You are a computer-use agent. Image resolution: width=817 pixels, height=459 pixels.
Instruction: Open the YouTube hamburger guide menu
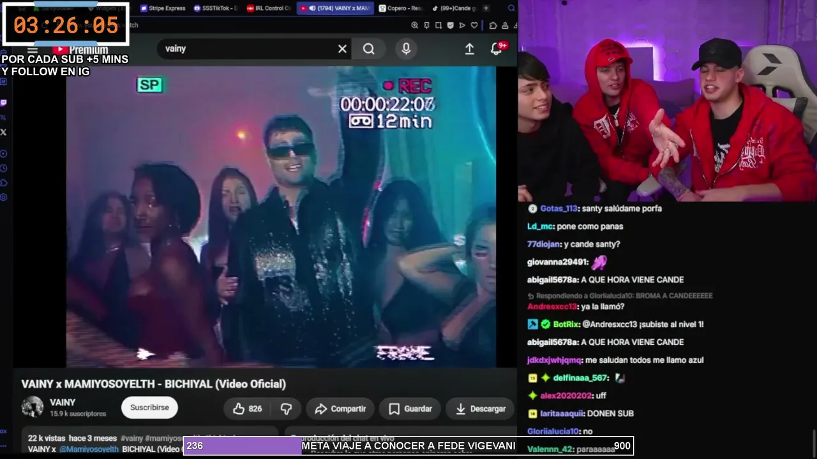click(x=33, y=50)
